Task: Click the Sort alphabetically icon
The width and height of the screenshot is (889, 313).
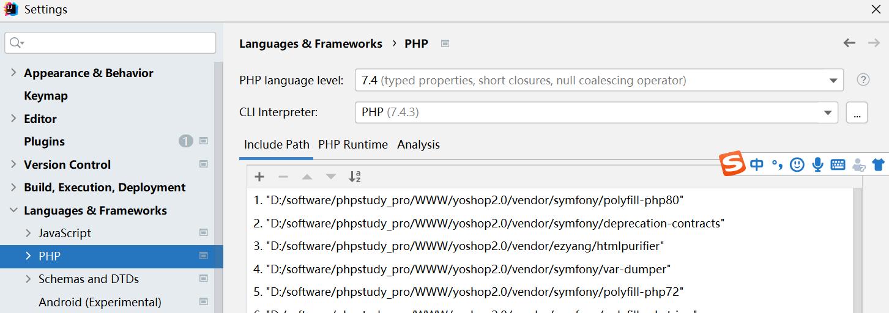Action: tap(355, 177)
